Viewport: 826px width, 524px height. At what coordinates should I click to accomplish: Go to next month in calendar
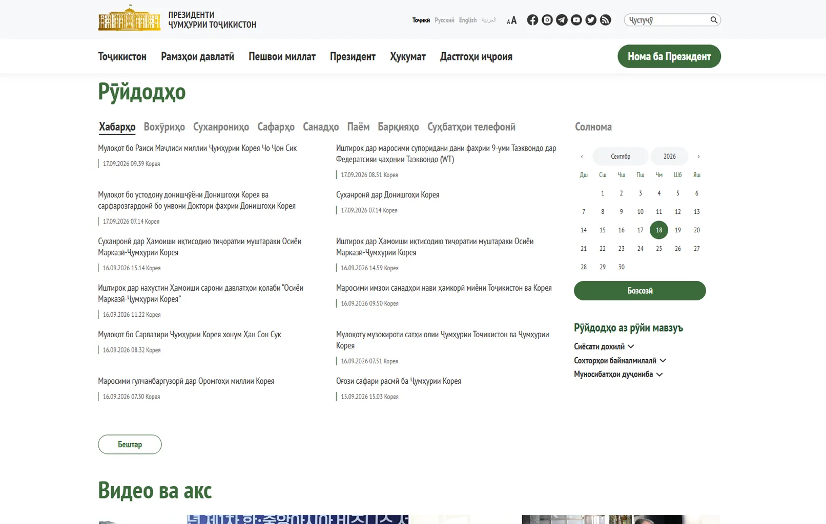tap(698, 157)
